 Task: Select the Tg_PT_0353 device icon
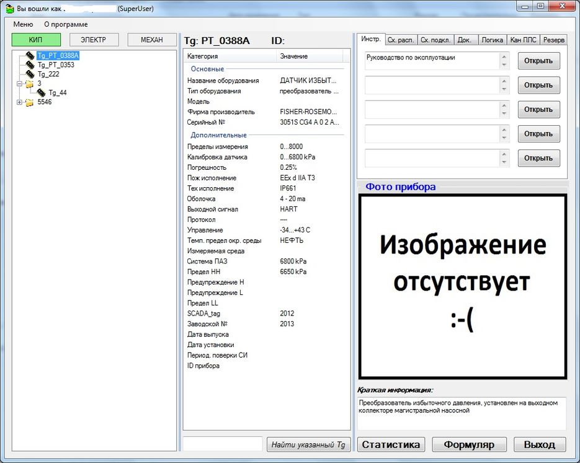click(30, 65)
